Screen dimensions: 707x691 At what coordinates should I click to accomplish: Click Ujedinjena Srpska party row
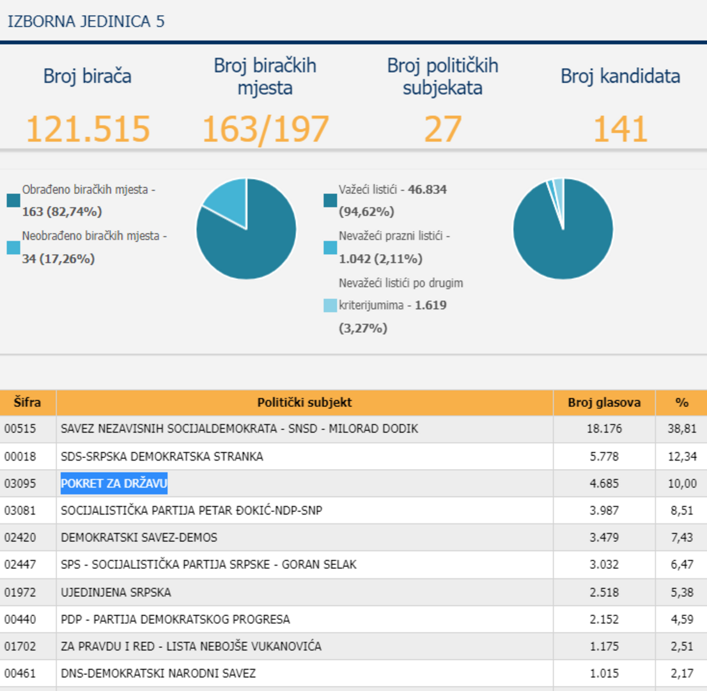tap(116, 592)
